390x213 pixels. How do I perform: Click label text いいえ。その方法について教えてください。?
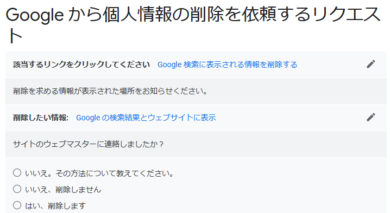99,173
